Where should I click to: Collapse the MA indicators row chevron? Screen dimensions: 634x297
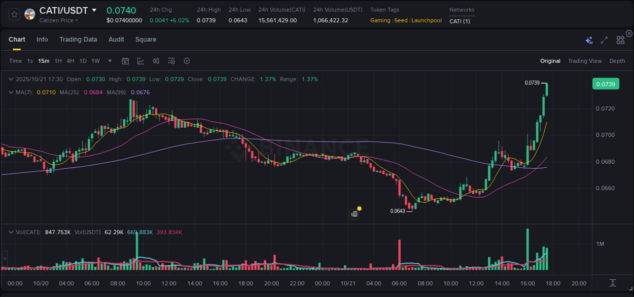(11, 92)
